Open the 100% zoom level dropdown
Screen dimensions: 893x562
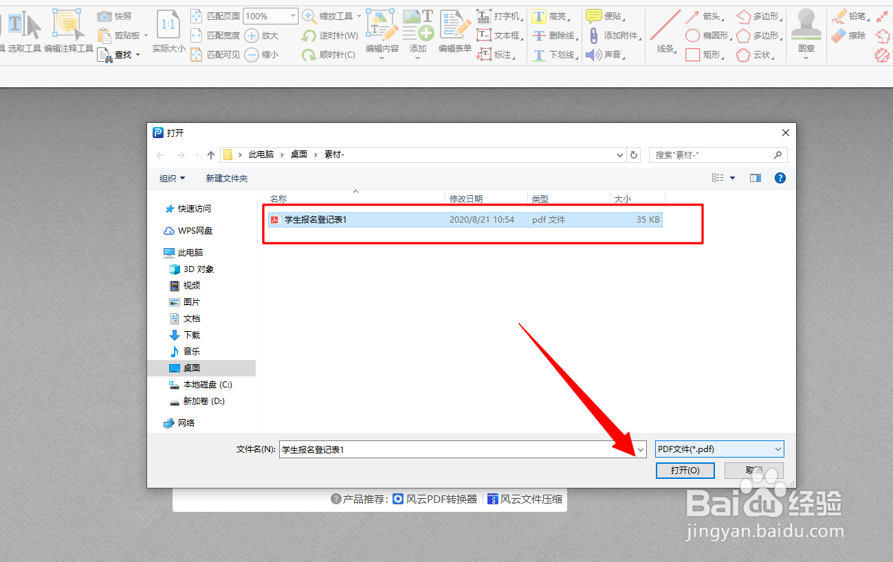pyautogui.click(x=294, y=16)
